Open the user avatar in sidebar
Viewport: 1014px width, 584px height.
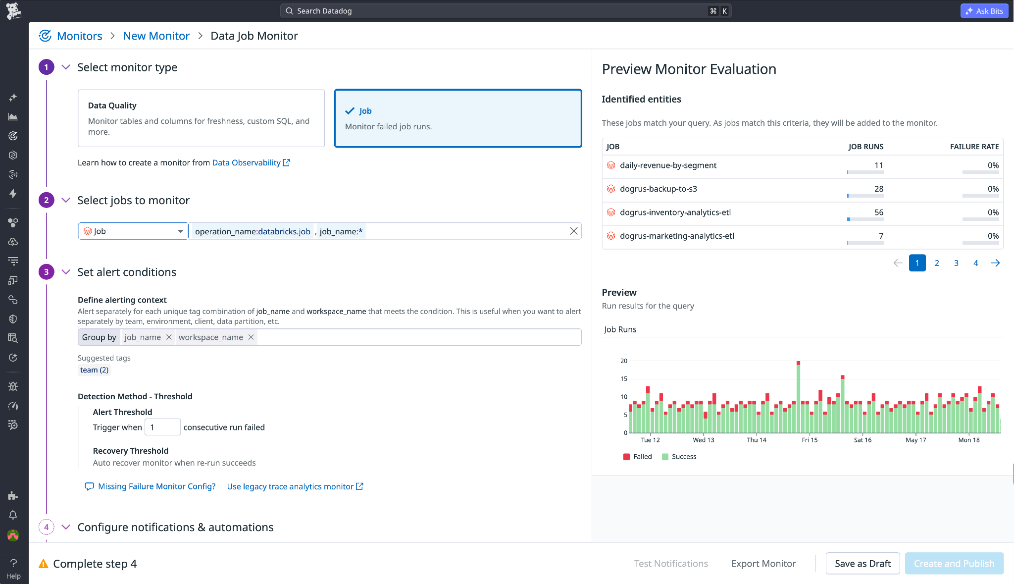(13, 535)
